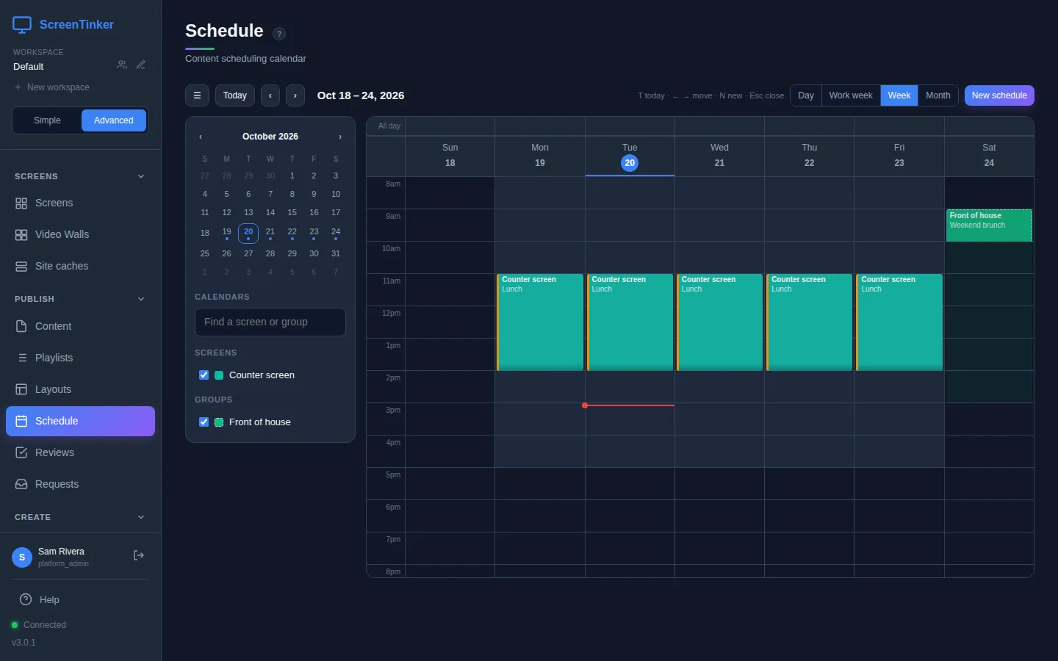Open the Front of house Weekend brunch event
The height and width of the screenshot is (661, 1058).
(989, 225)
